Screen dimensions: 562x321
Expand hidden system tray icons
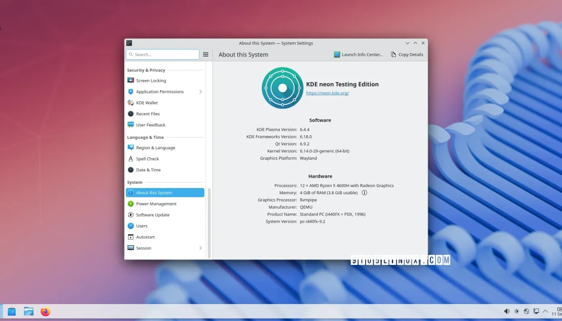[545, 311]
